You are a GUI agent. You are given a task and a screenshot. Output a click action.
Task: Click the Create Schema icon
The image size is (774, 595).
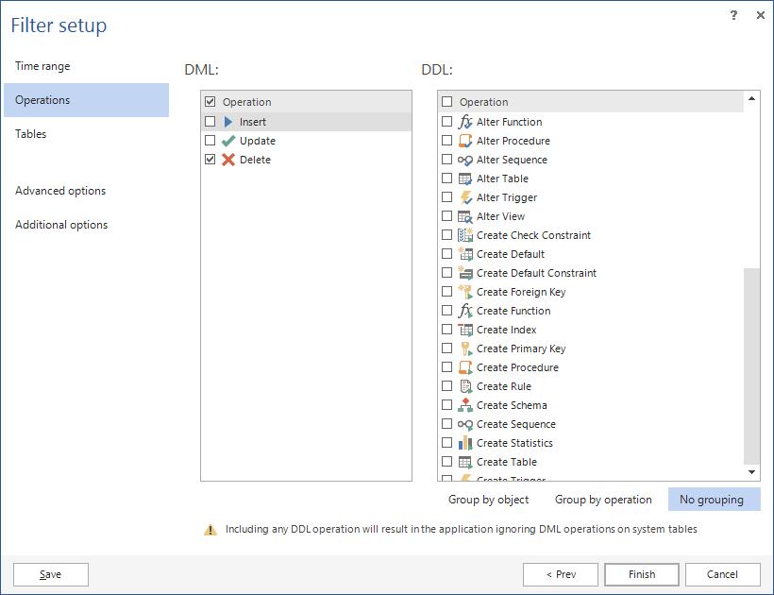(x=464, y=404)
